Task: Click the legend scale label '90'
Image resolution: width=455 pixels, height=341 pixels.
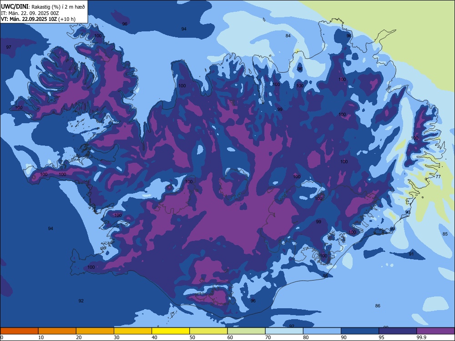Action: (x=344, y=337)
